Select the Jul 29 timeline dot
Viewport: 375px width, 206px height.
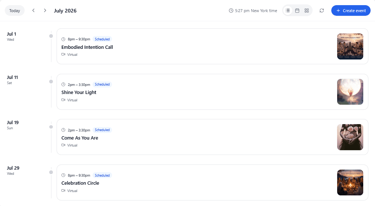pyautogui.click(x=51, y=172)
